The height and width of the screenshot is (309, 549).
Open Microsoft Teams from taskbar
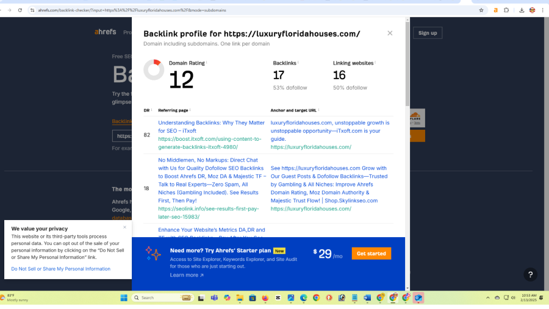click(214, 298)
